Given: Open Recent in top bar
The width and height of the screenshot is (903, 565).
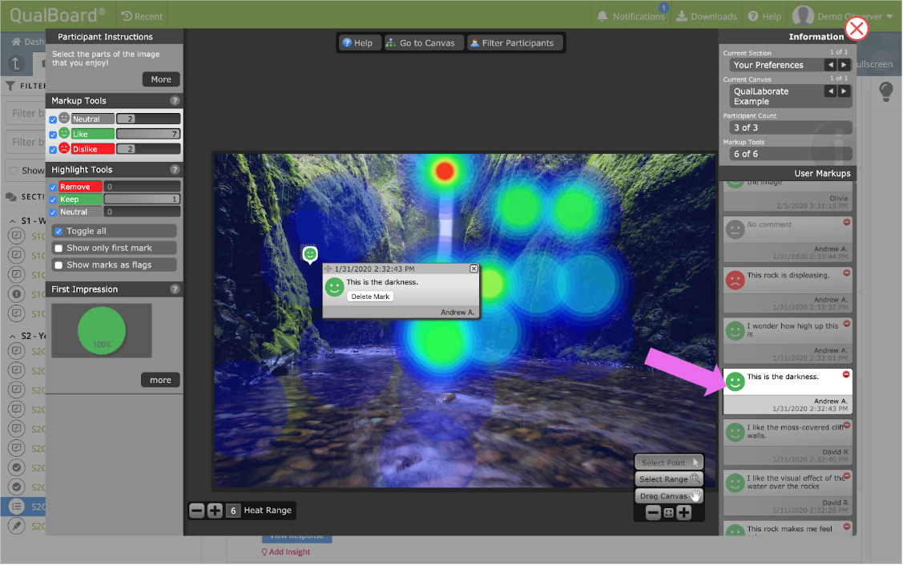Looking at the screenshot, I should pos(142,16).
